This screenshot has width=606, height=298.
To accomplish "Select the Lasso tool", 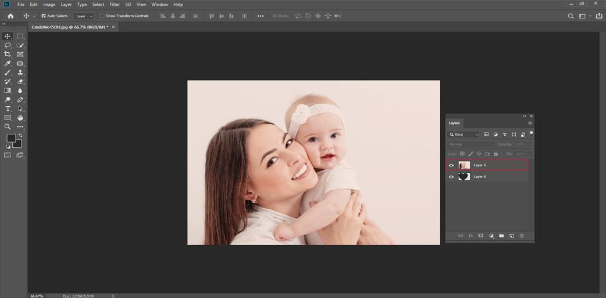I will coord(8,45).
